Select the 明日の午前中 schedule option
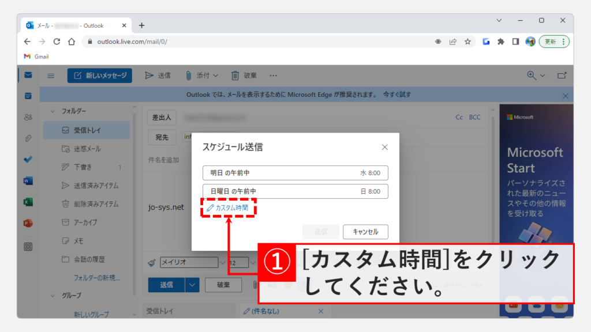The image size is (591, 332). click(x=295, y=173)
